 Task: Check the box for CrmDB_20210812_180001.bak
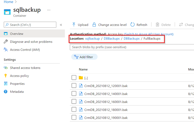pyautogui.click(x=74, y=109)
